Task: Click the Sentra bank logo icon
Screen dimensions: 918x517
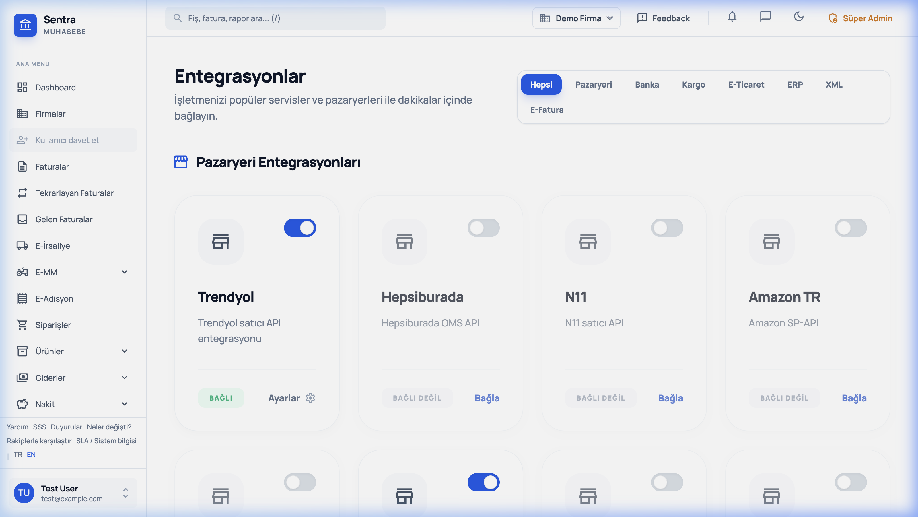Action: tap(25, 25)
